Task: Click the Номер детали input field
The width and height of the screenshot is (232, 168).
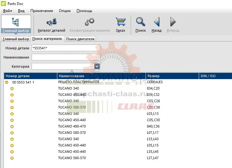Action: [x=66, y=48]
